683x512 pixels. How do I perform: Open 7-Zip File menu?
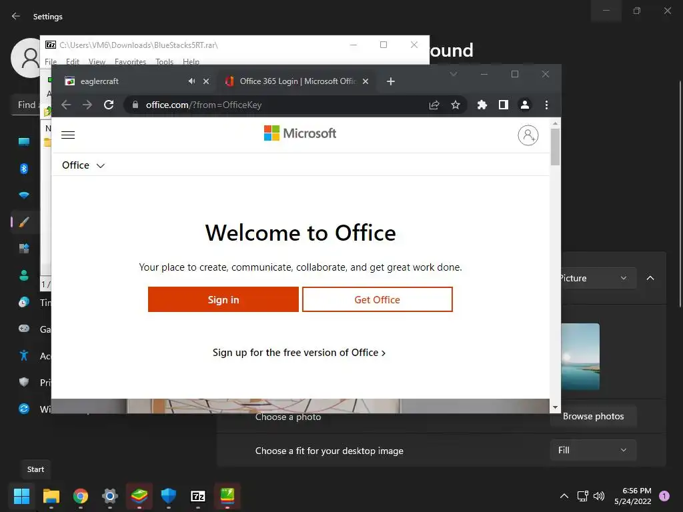pos(51,61)
